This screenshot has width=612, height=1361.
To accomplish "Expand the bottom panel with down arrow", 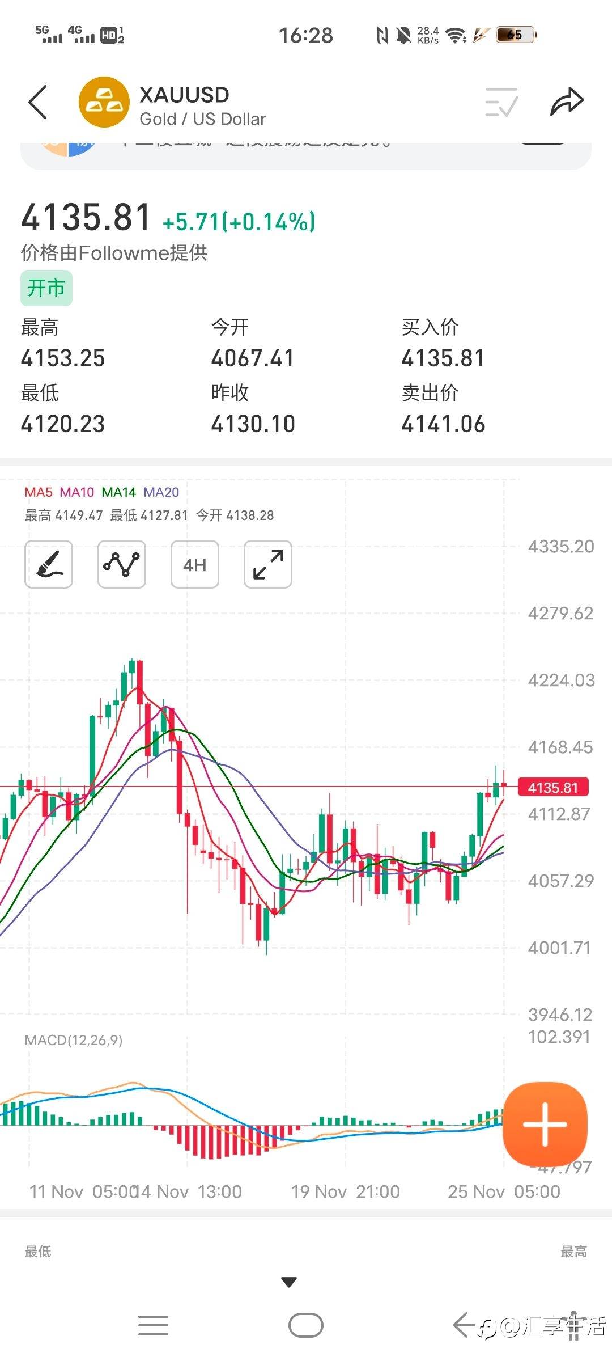I will pos(289,1282).
